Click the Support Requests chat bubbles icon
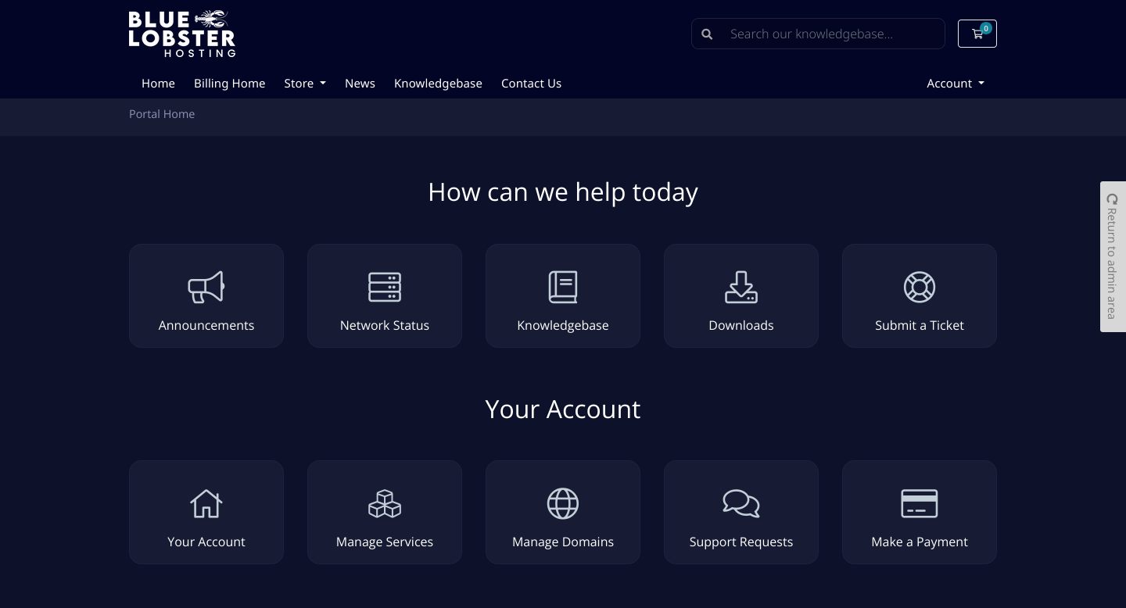Image resolution: width=1126 pixels, height=608 pixels. pyautogui.click(x=741, y=503)
